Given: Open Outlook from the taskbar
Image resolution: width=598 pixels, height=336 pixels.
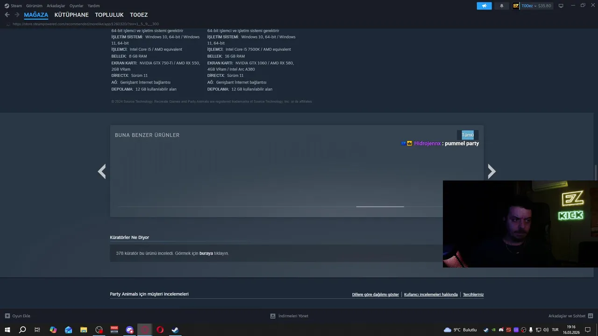Looking at the screenshot, I should (x=68, y=329).
